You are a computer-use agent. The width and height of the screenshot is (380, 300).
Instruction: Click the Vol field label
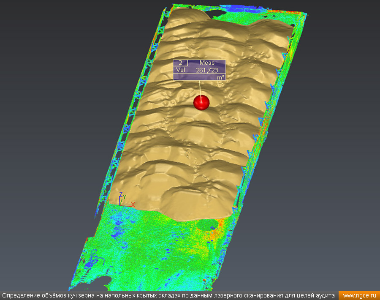point(180,70)
